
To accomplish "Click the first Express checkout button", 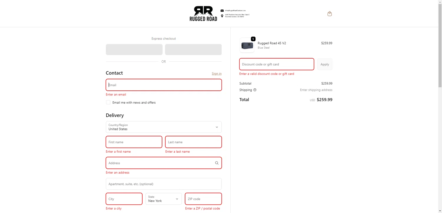I will [134, 49].
